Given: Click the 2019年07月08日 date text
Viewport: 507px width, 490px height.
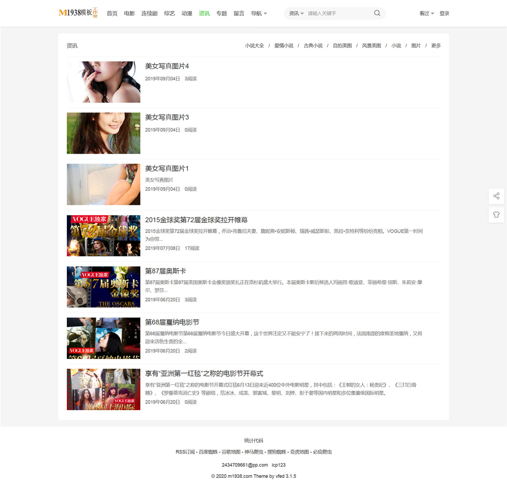Looking at the screenshot, I should pyautogui.click(x=162, y=248).
